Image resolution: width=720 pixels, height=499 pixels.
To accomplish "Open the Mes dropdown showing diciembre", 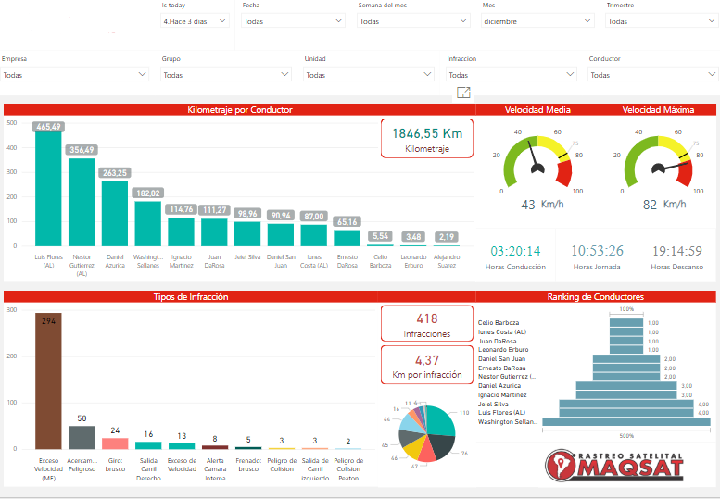I will 537,21.
